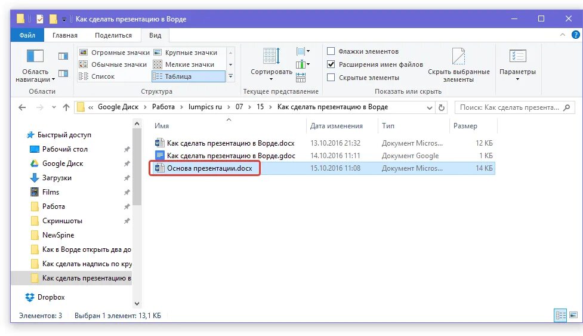This screenshot has height=336, width=583.
Task: Click Size all columns to fit icon
Action: coord(301,78)
